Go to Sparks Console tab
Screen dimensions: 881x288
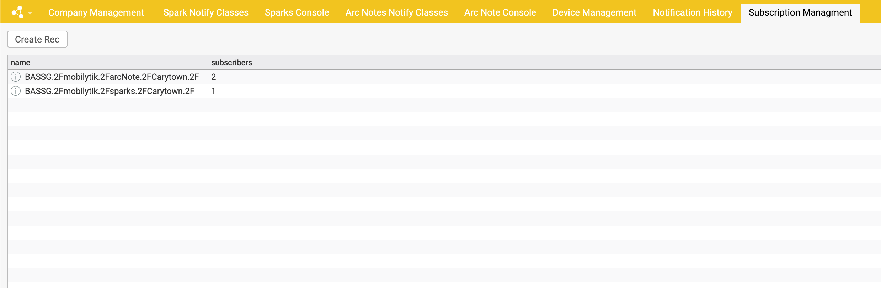(x=297, y=12)
